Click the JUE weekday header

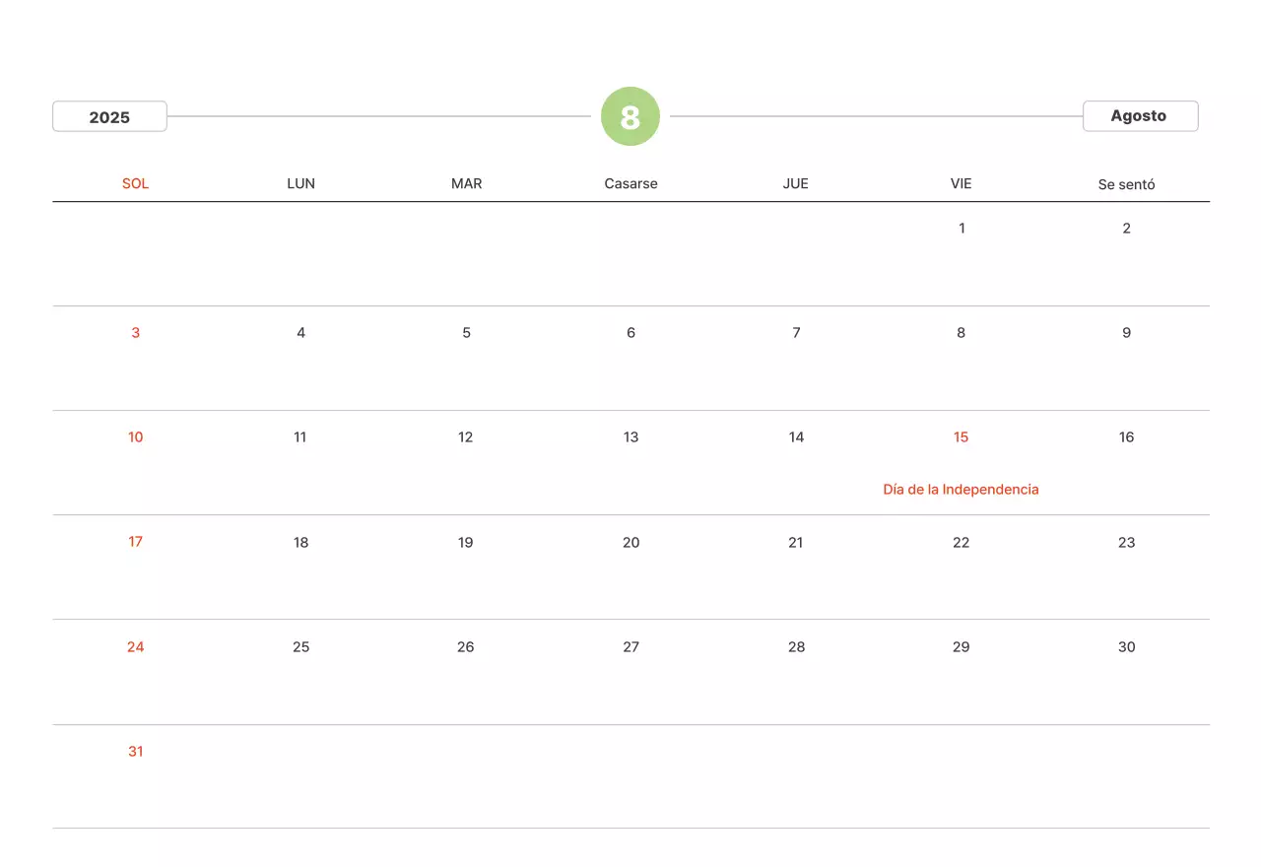(796, 183)
